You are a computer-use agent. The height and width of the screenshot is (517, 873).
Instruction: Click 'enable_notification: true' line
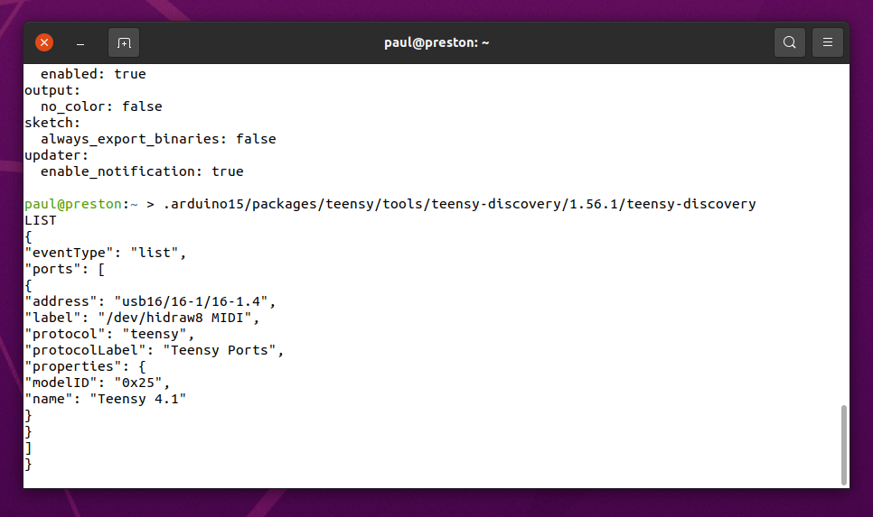[x=142, y=171]
